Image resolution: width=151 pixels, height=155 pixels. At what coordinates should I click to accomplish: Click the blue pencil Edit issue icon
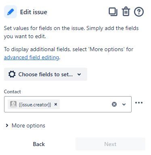(10, 12)
